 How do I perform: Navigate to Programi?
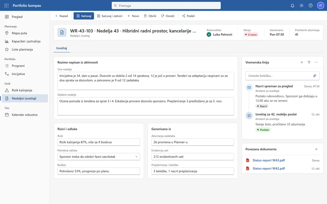coord(25,66)
